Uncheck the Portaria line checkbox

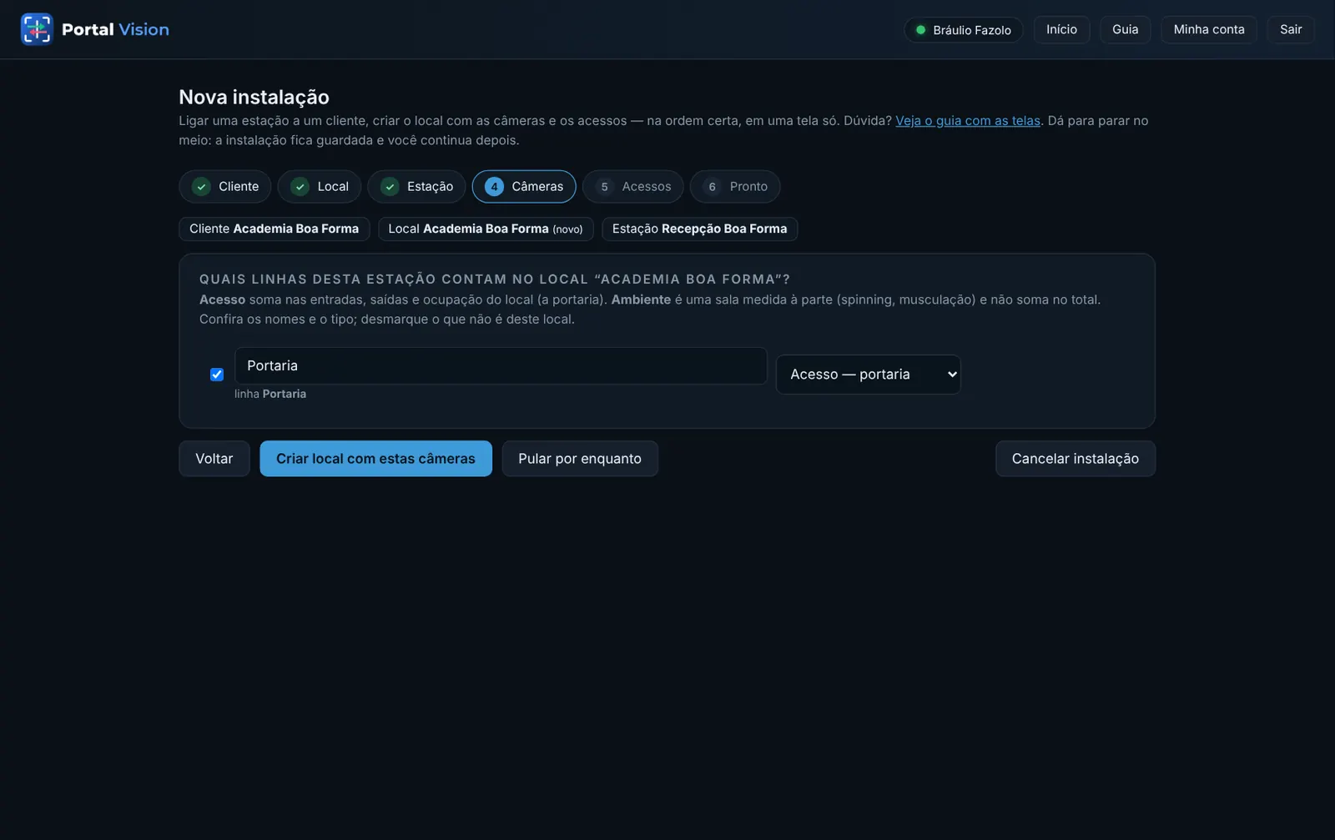(217, 375)
